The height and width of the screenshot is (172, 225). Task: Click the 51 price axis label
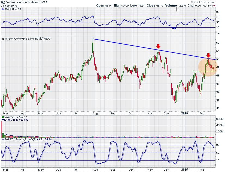tap(218, 51)
